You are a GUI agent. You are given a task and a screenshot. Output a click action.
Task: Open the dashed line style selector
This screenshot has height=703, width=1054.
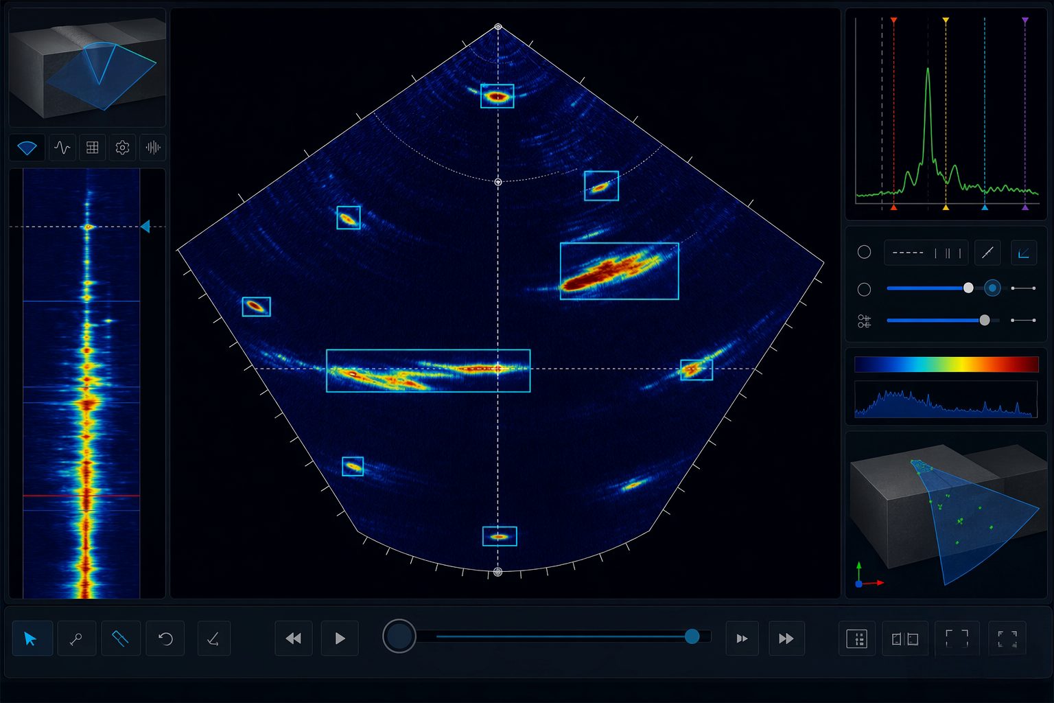pyautogui.click(x=926, y=253)
